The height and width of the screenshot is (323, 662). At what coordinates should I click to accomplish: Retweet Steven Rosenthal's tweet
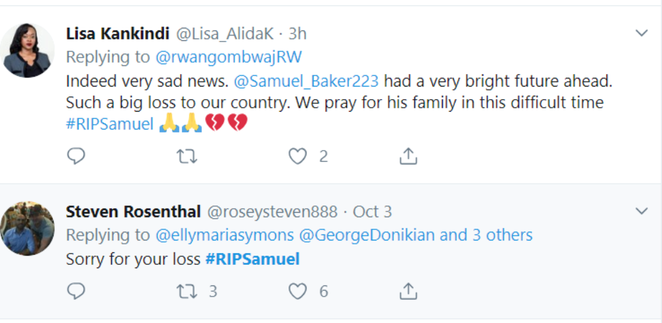click(188, 291)
